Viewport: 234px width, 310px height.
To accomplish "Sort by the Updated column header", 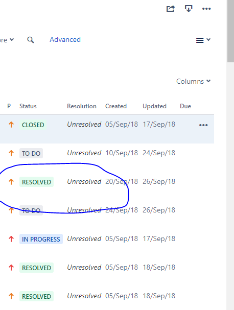I will pyautogui.click(x=154, y=106).
